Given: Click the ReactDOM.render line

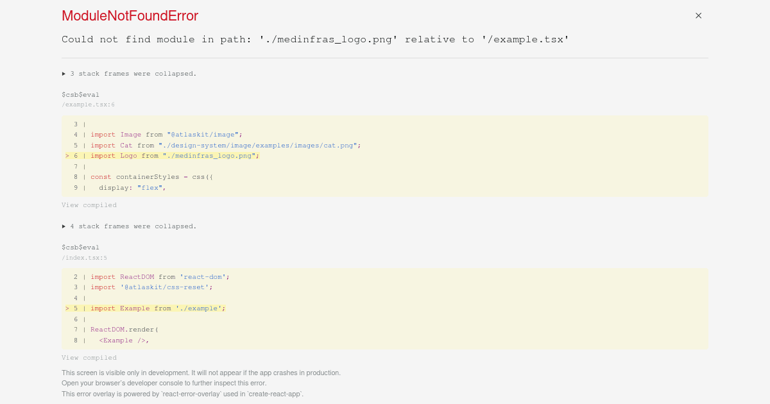Looking at the screenshot, I should coord(125,329).
